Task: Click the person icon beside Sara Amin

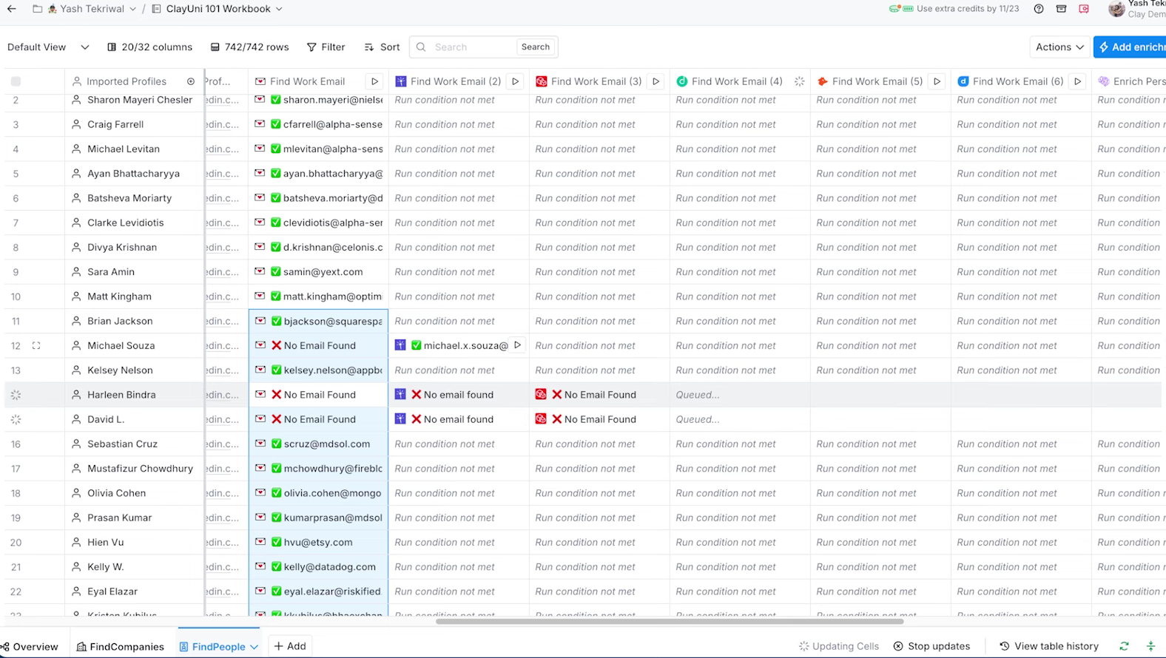Action: click(76, 272)
